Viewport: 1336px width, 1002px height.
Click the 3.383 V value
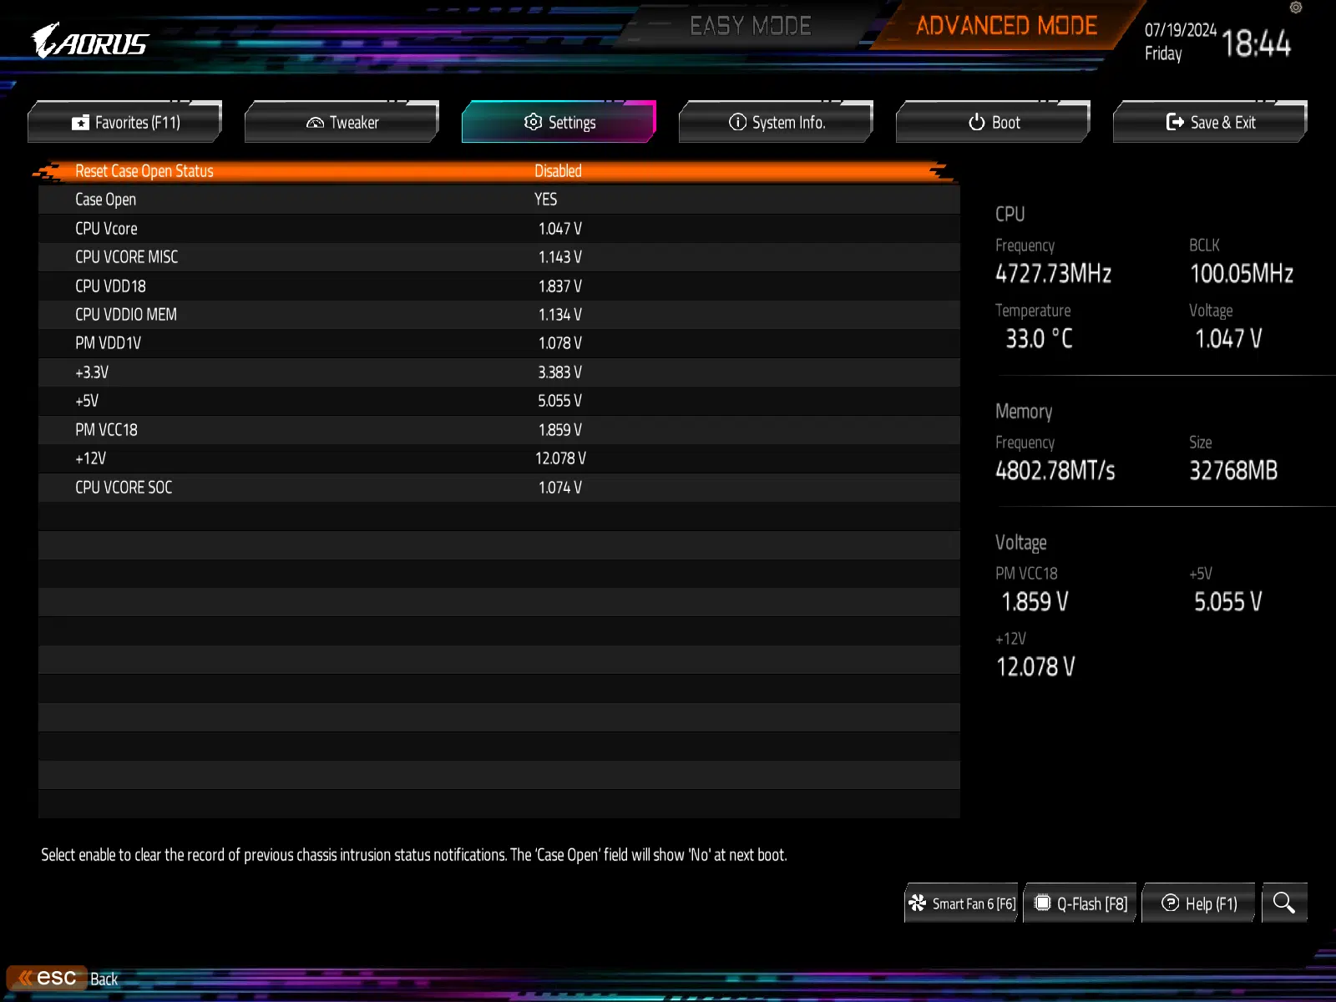pos(559,372)
